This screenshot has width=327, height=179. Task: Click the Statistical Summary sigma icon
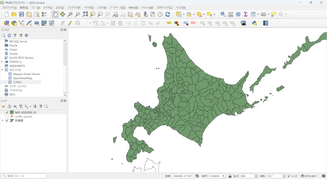(246, 14)
